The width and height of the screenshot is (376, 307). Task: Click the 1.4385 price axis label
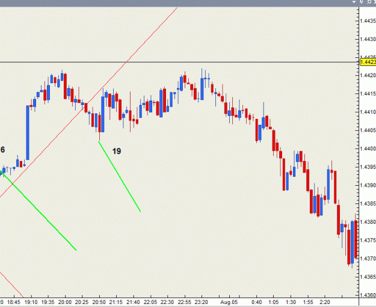click(368, 203)
